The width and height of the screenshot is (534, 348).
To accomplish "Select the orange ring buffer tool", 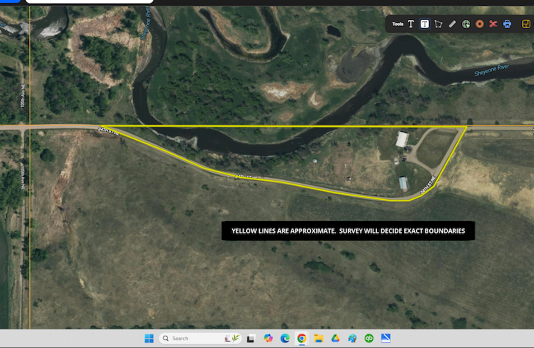I will [x=480, y=24].
